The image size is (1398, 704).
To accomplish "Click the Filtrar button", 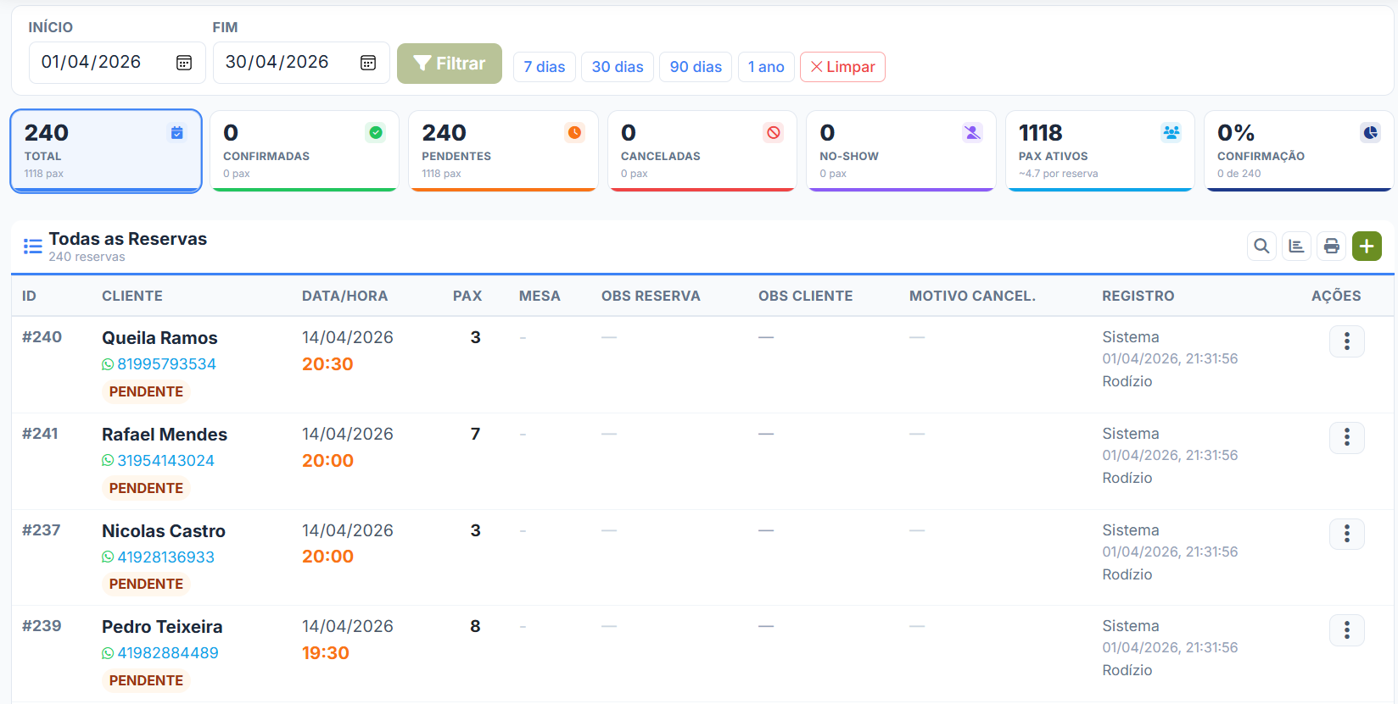I will pyautogui.click(x=449, y=64).
